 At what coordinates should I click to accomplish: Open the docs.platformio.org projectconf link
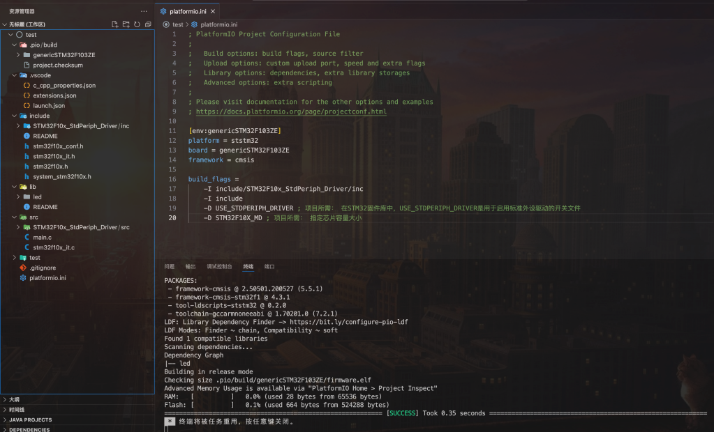click(291, 111)
